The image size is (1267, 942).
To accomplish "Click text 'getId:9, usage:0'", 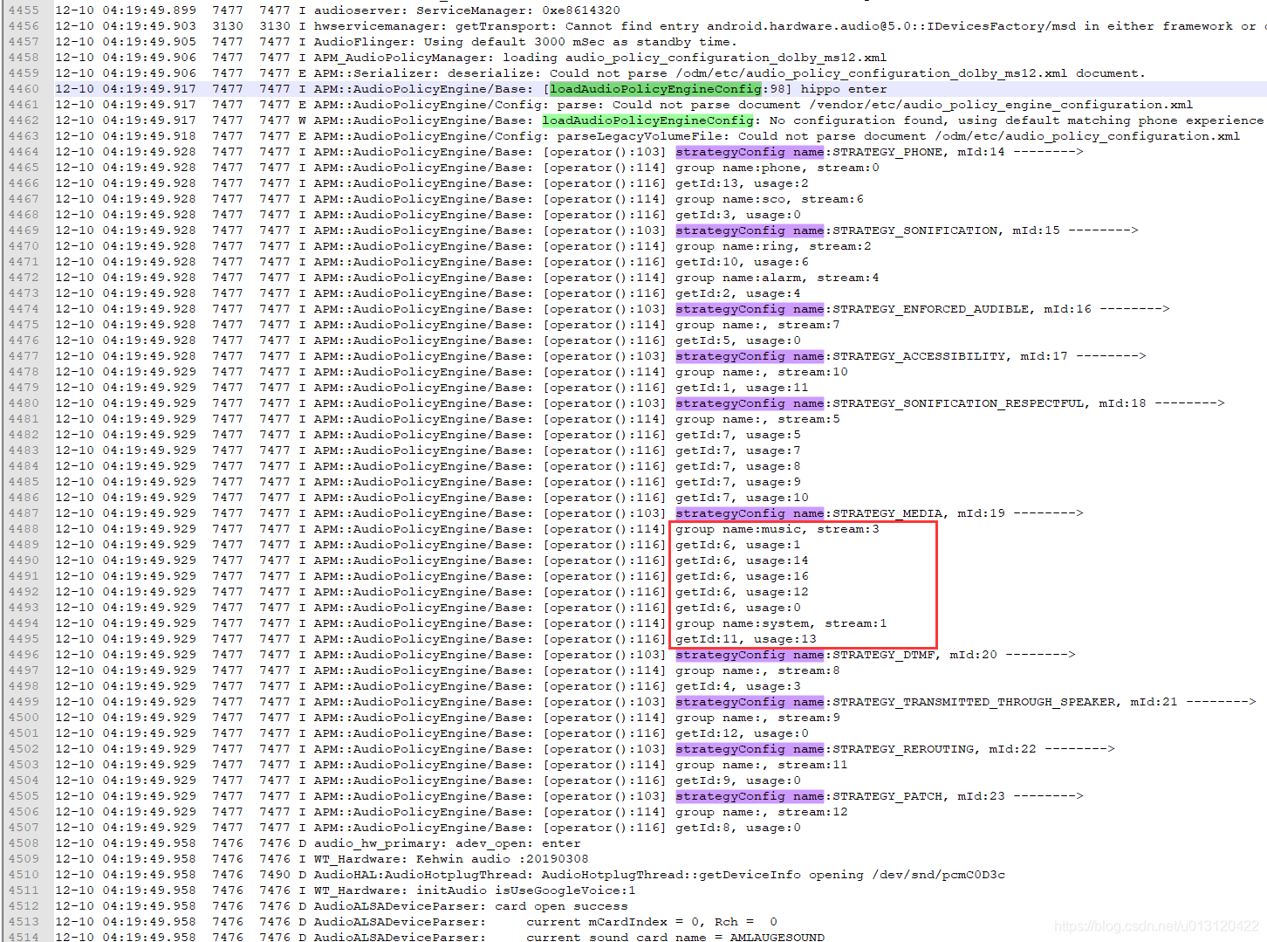I will point(738,780).
